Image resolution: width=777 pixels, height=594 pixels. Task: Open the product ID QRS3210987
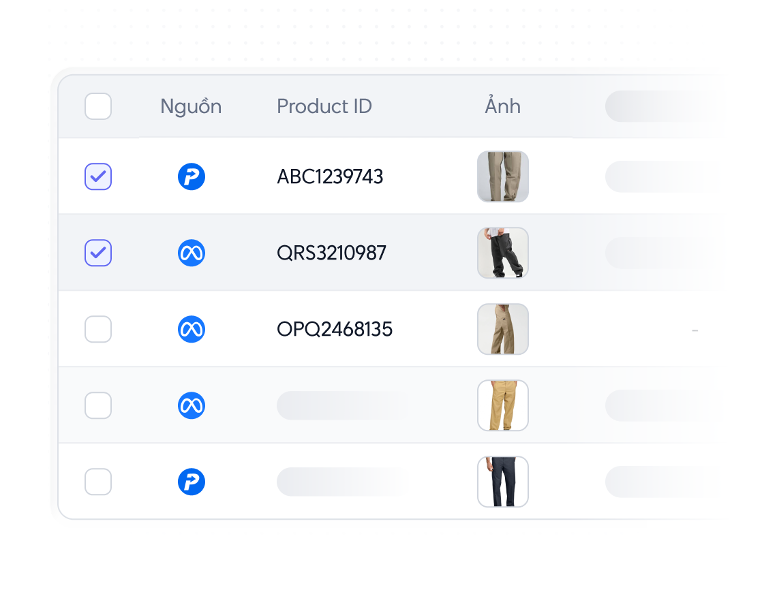coord(331,253)
